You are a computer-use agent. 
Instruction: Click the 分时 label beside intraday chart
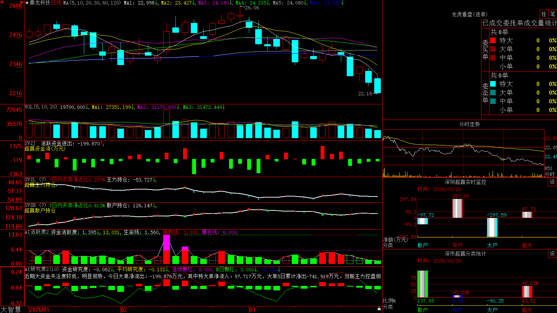[550, 174]
